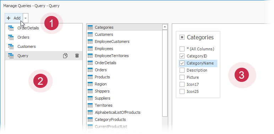
Task: Click the table icon beside Shippers
Action: point(90,91)
